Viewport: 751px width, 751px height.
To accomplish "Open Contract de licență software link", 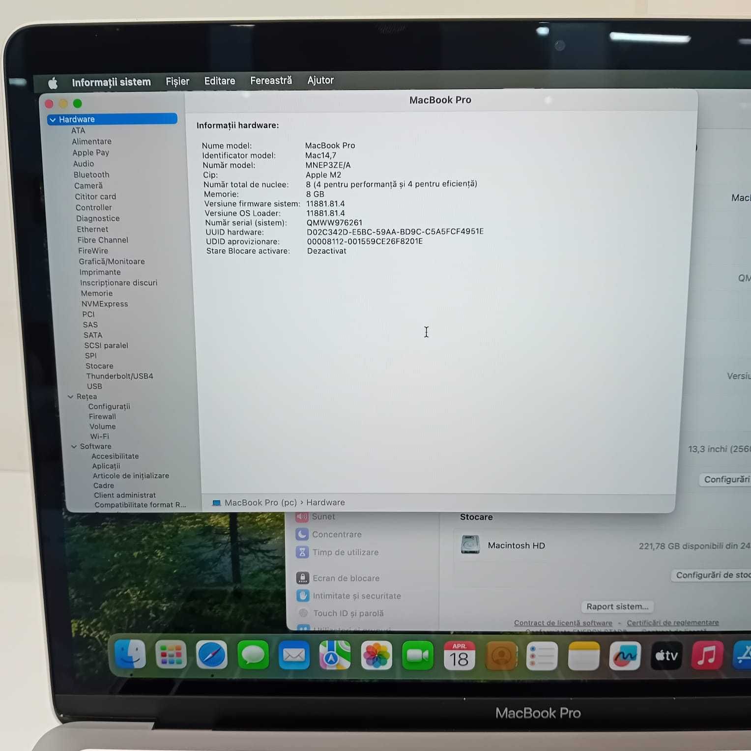I will (563, 623).
